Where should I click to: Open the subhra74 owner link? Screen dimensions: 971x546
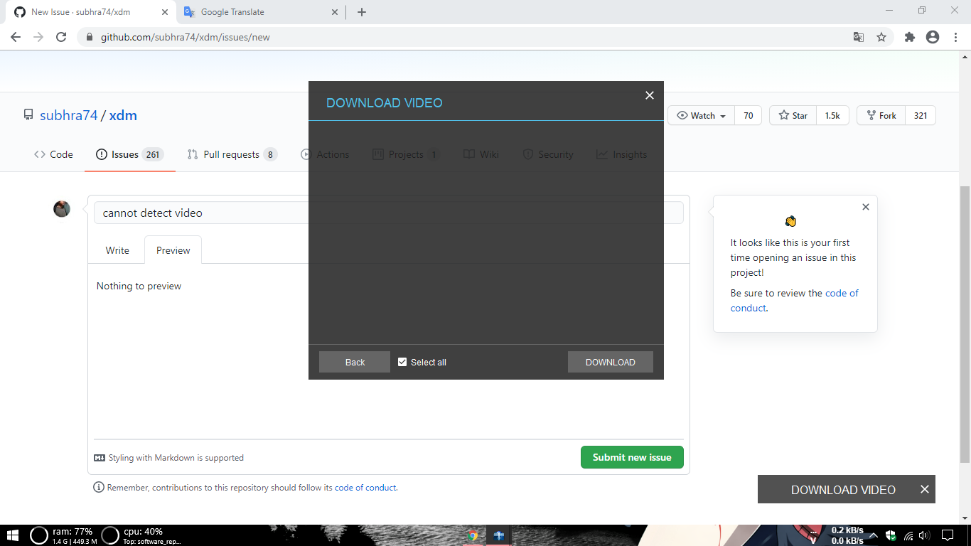[68, 115]
